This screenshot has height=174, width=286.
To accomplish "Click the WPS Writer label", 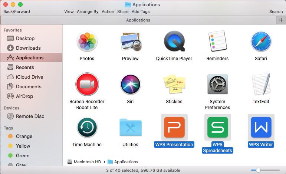I will [261, 145].
